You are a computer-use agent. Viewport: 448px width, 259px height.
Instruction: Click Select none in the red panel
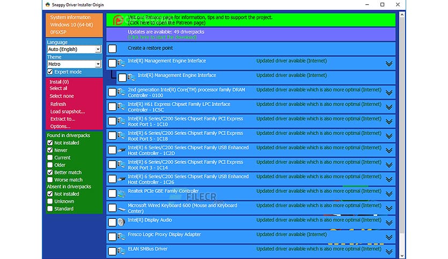(x=62, y=96)
